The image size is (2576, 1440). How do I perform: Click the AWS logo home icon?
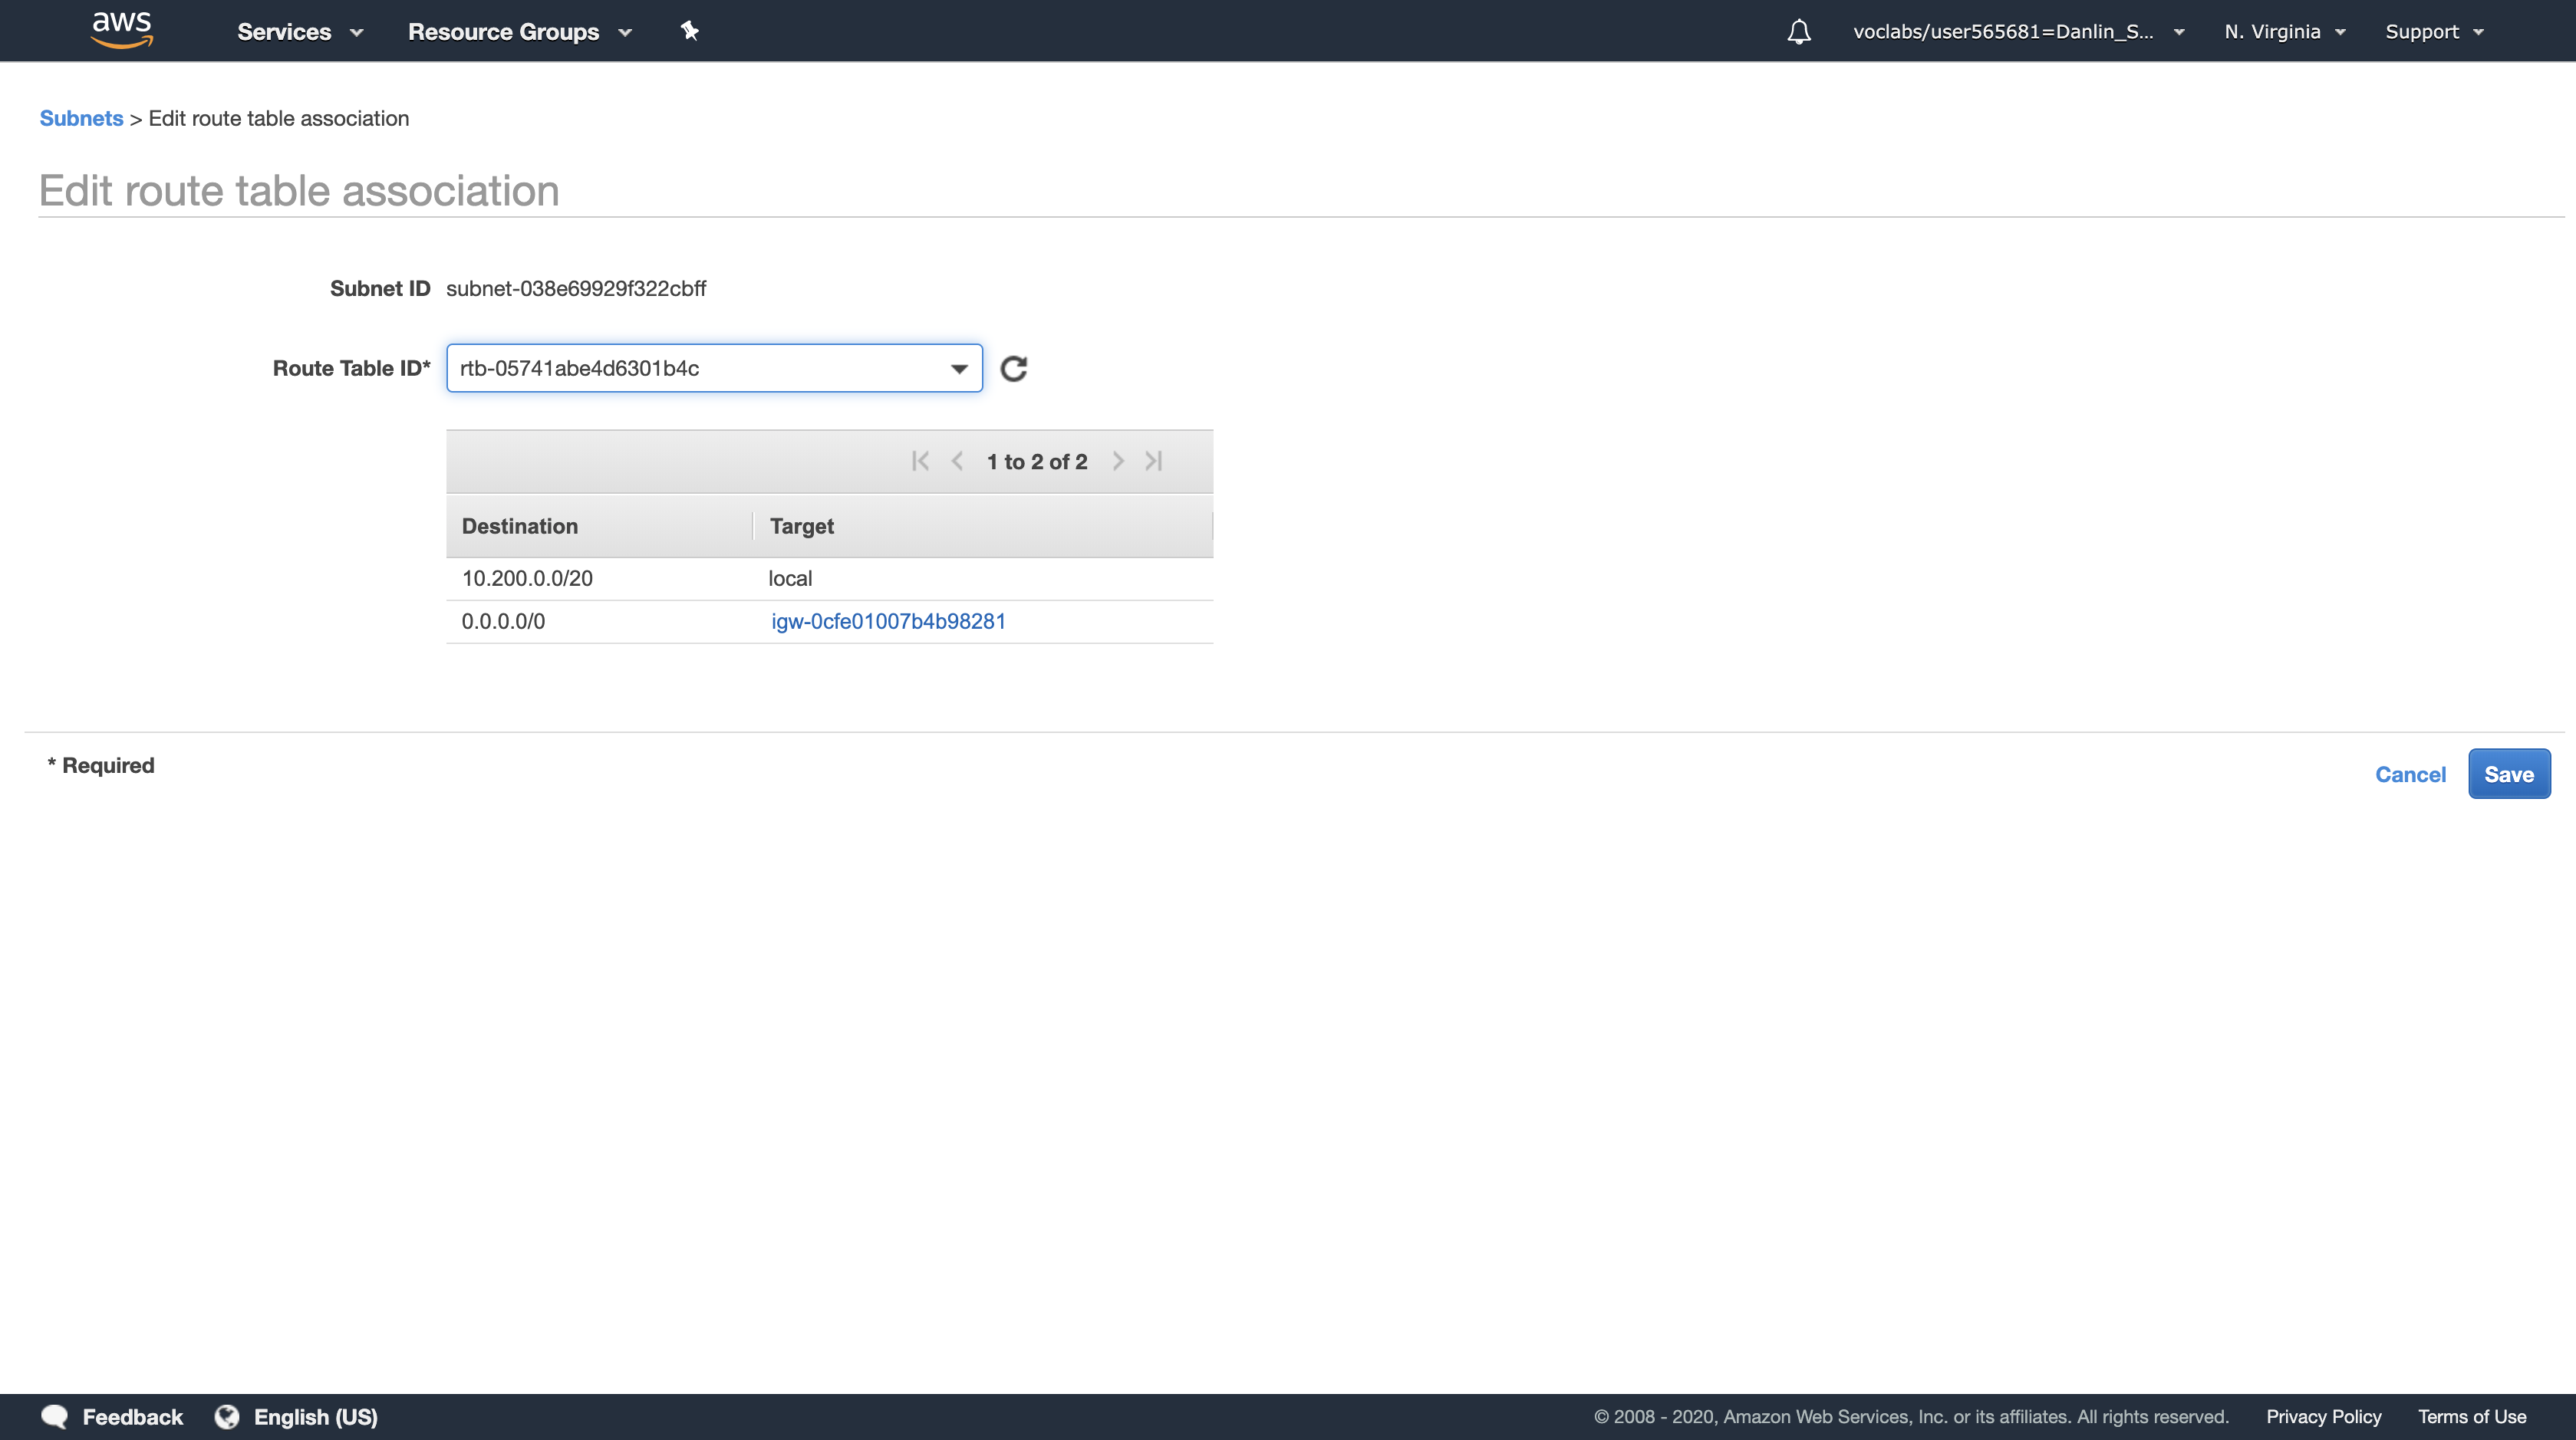pos(121,30)
